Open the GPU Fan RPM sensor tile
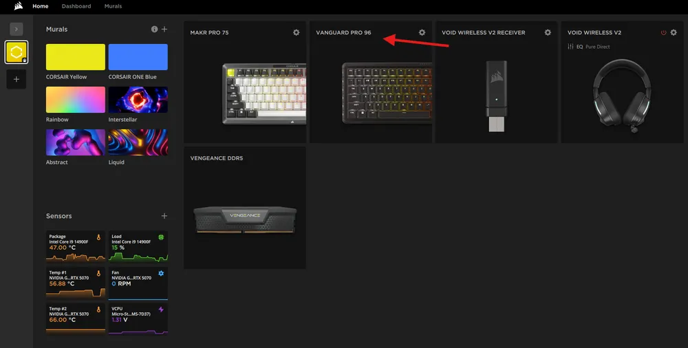 point(138,283)
